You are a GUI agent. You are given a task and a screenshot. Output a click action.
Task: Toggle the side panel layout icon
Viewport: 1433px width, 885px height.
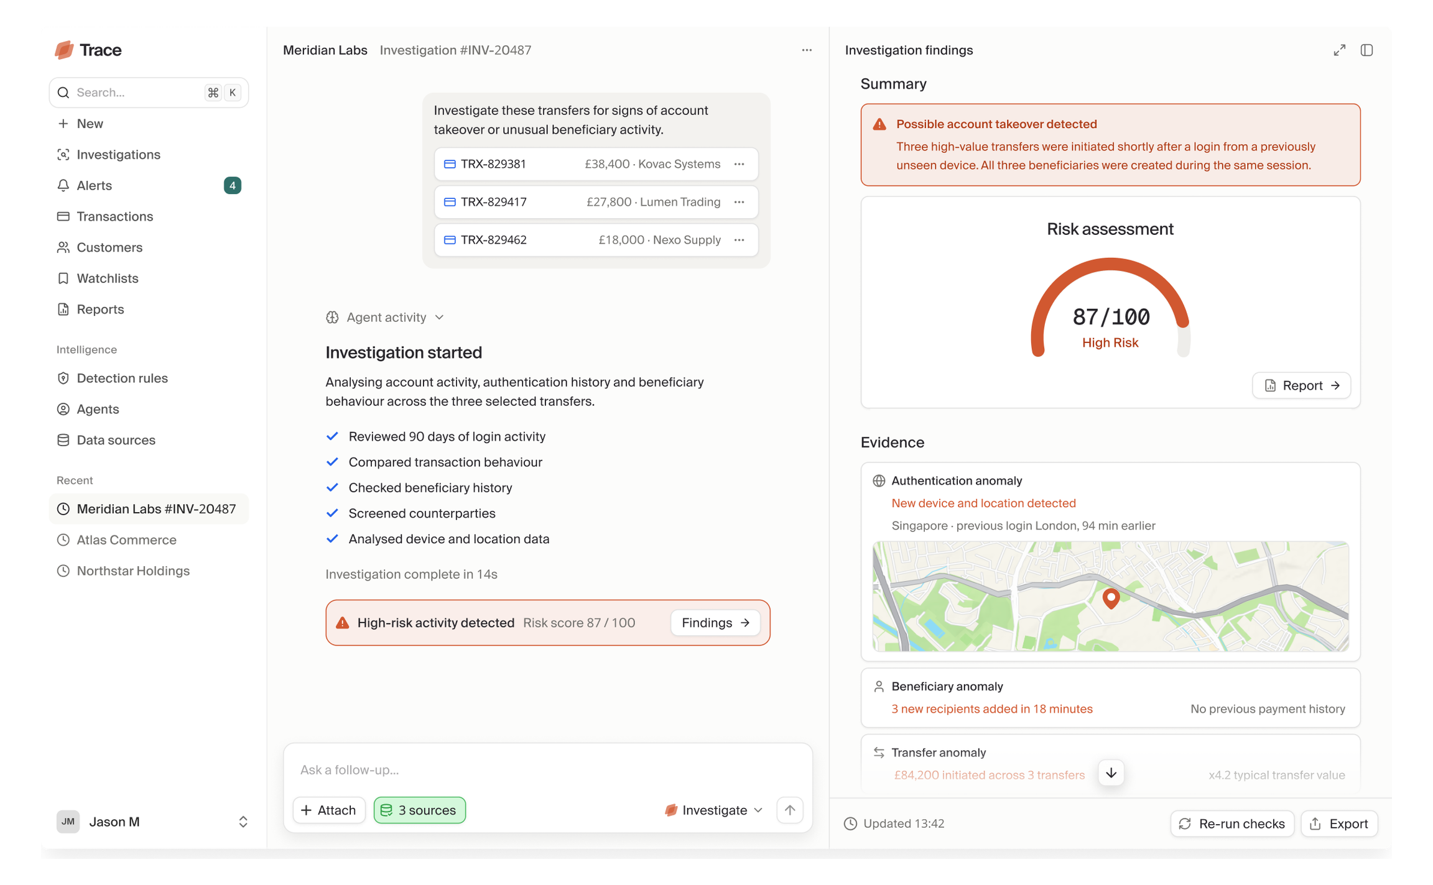tap(1366, 50)
